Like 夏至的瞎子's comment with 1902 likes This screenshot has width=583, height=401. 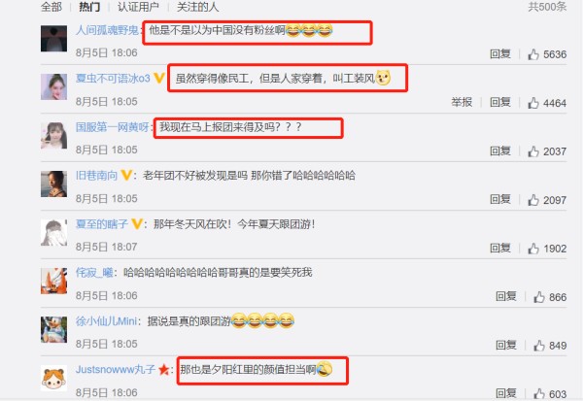pyautogui.click(x=533, y=249)
